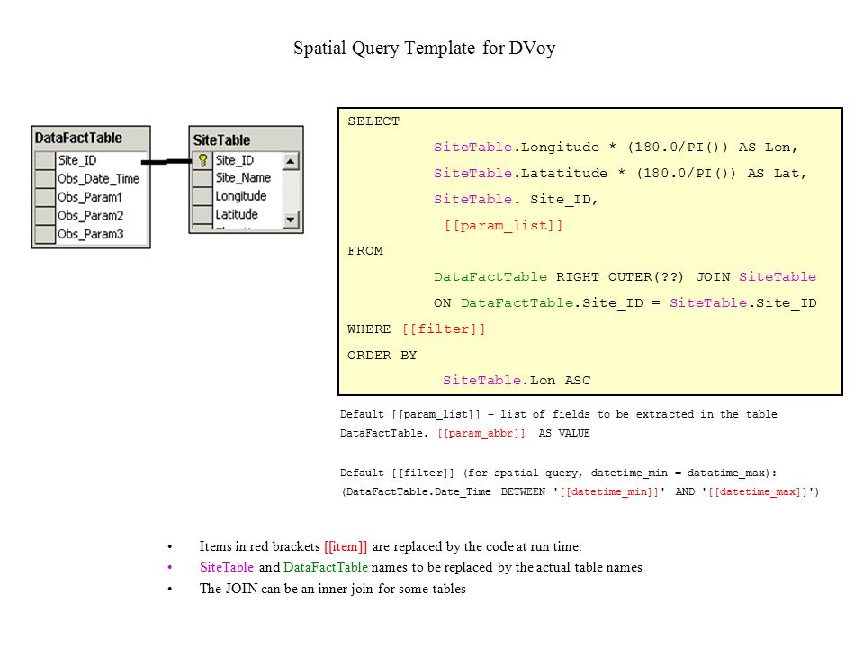Click the red [[datetime_min]] placeholder
Viewport: 864px width, 648px height.
(609, 491)
